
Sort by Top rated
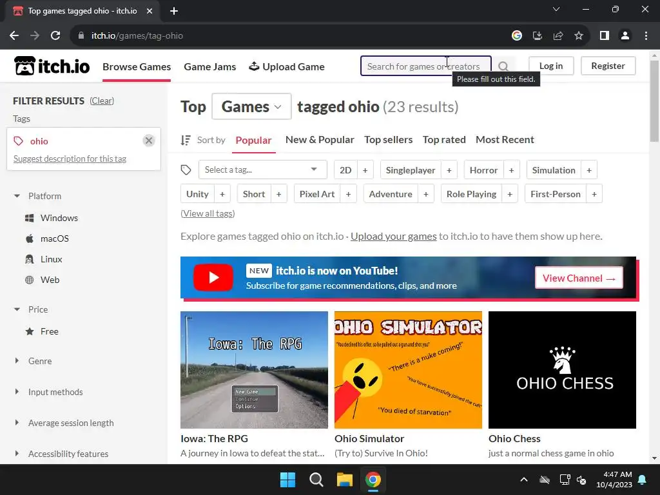pos(444,140)
